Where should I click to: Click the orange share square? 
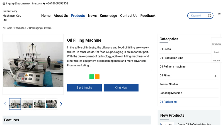(x=97, y=77)
